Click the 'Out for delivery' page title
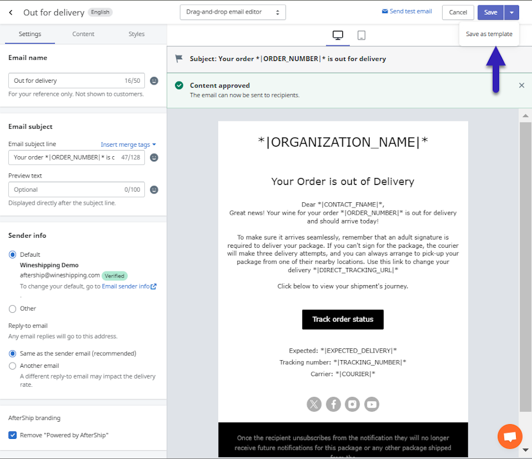 pos(54,12)
